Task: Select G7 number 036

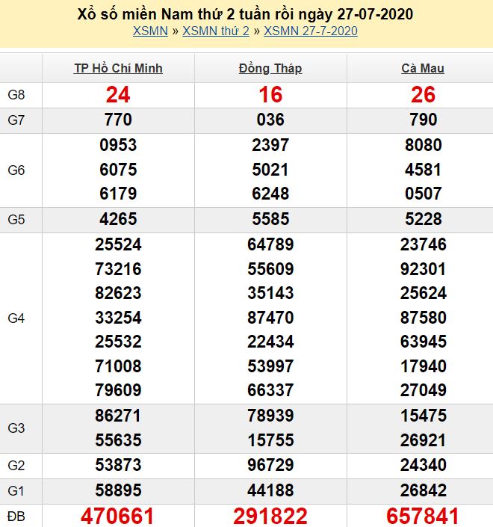Action: tap(270, 120)
